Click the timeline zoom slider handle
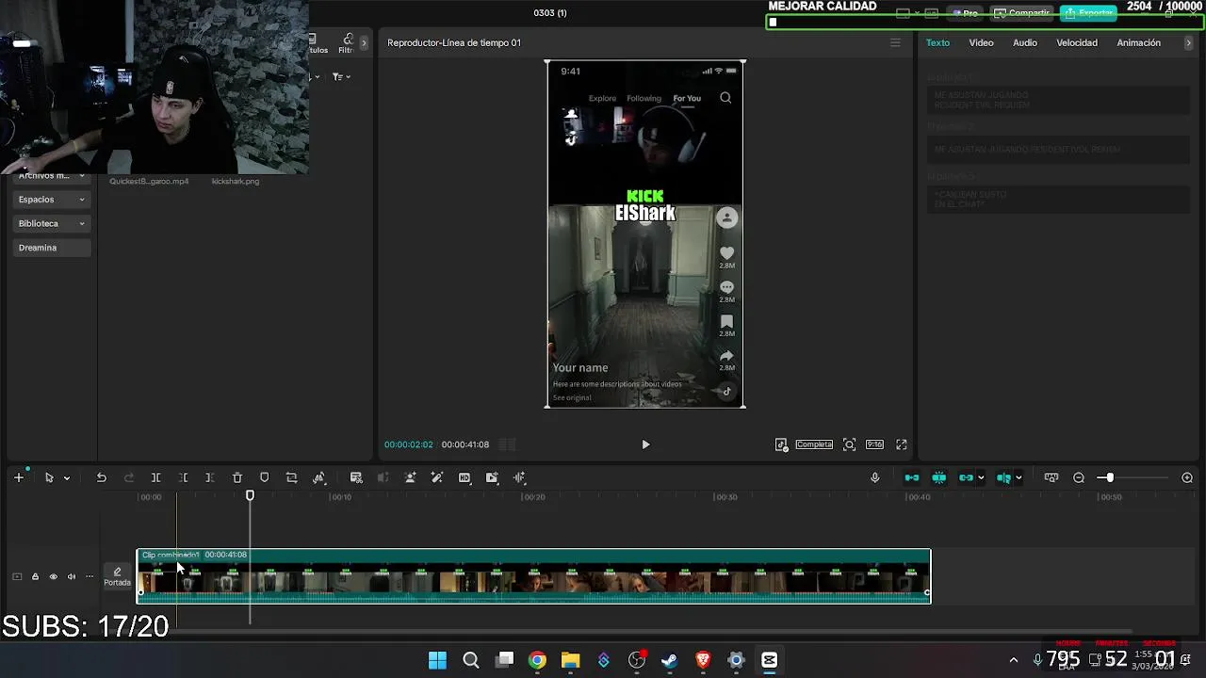 coord(1110,477)
